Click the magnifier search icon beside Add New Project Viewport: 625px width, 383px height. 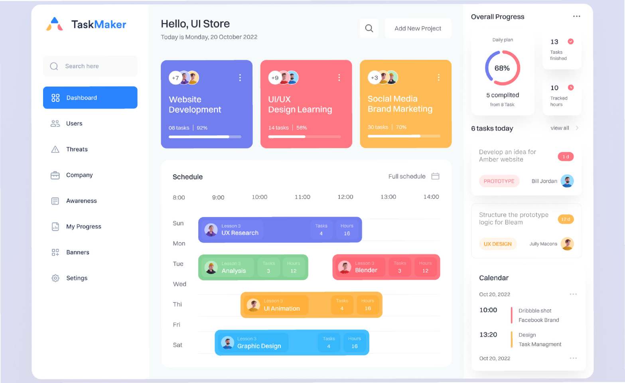point(369,28)
